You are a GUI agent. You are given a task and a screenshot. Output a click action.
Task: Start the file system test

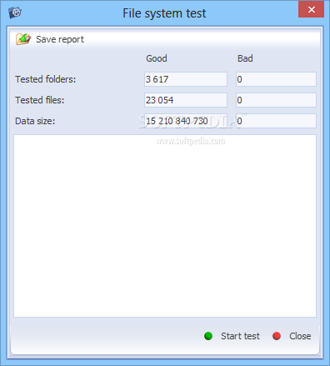[x=240, y=336]
